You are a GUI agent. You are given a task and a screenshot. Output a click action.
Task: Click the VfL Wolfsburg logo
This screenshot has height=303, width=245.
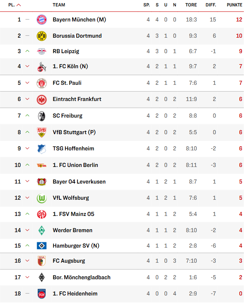point(42,198)
